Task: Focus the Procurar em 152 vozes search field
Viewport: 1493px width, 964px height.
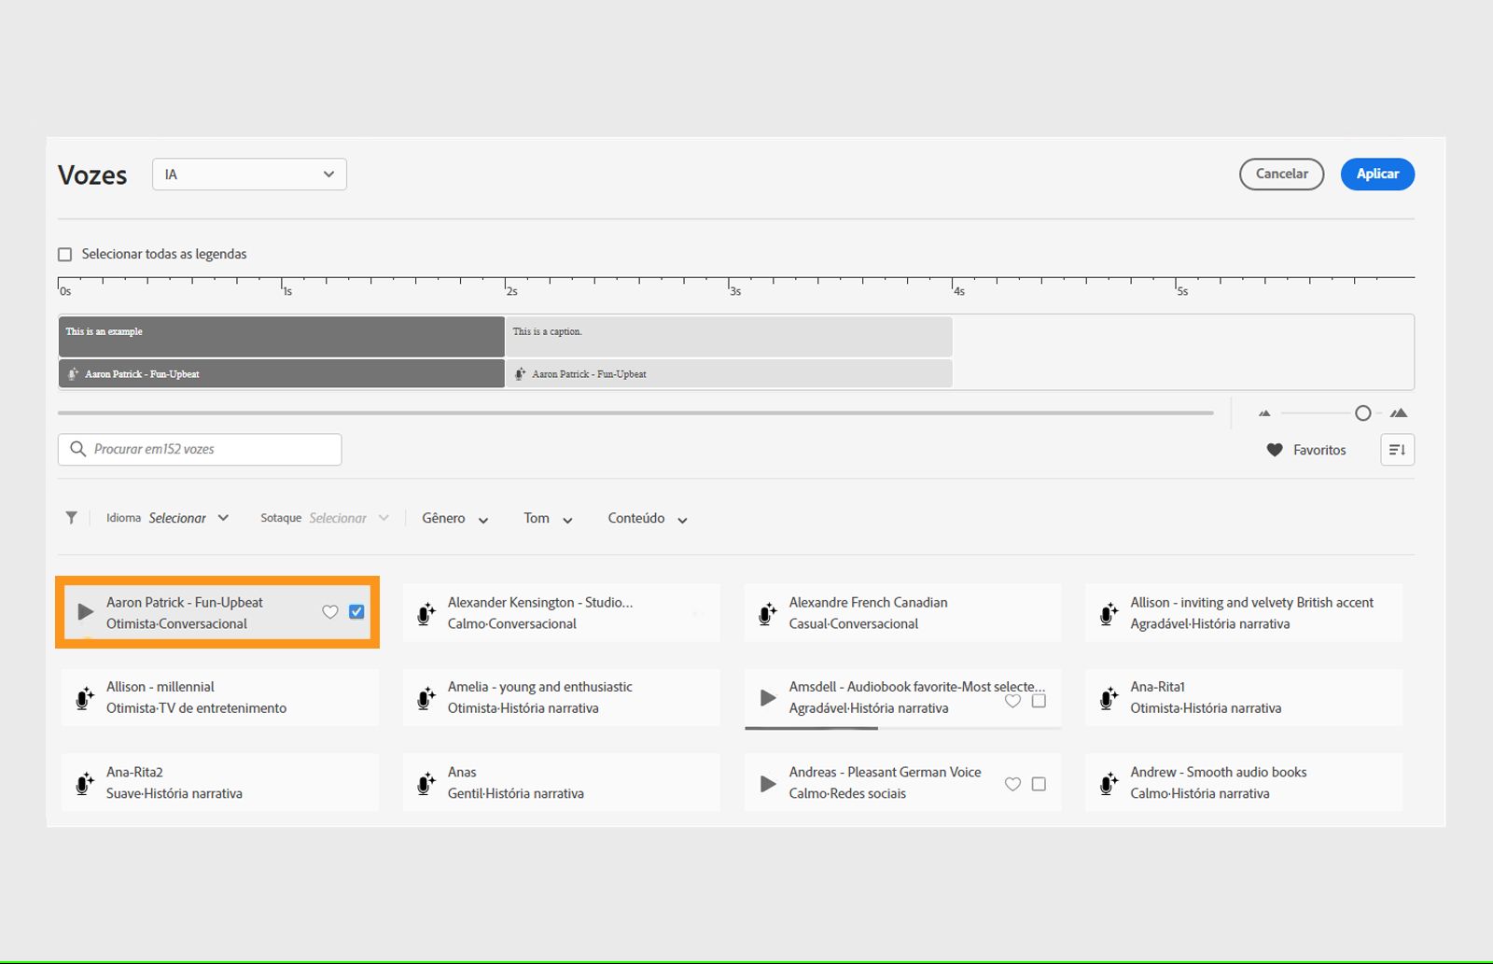Action: (x=200, y=449)
